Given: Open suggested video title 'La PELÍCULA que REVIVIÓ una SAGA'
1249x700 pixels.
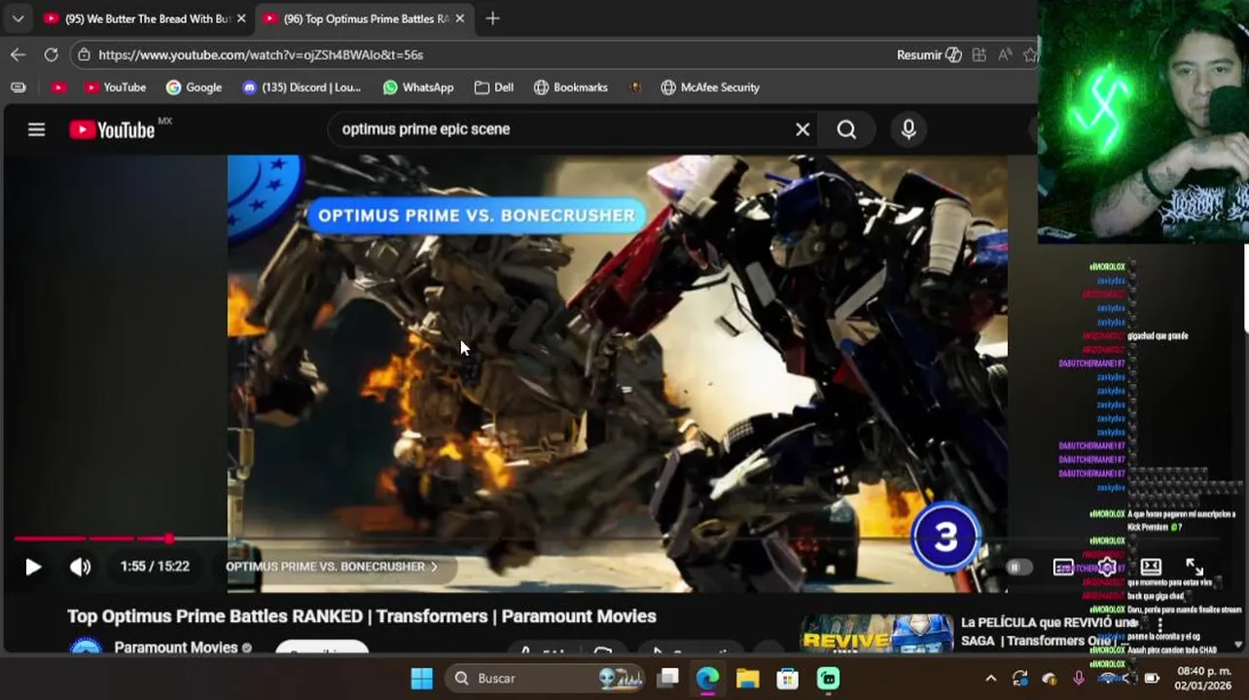Looking at the screenshot, I should tap(1049, 631).
